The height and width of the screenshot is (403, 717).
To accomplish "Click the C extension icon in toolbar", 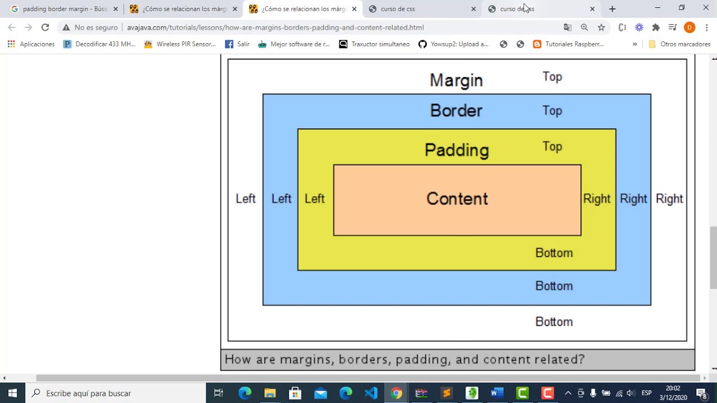I will (x=622, y=27).
